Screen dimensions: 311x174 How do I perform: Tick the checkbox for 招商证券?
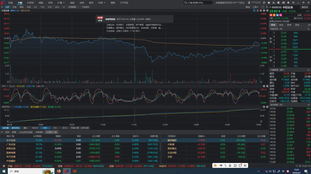tap(3, 148)
